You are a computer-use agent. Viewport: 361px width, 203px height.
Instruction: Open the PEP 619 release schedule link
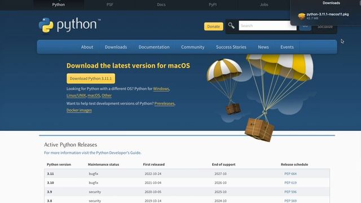290,183
